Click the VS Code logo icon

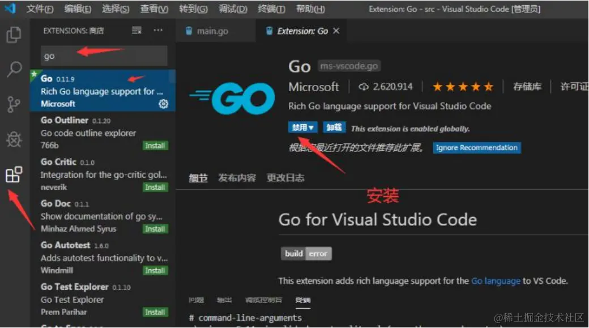coord(10,8)
